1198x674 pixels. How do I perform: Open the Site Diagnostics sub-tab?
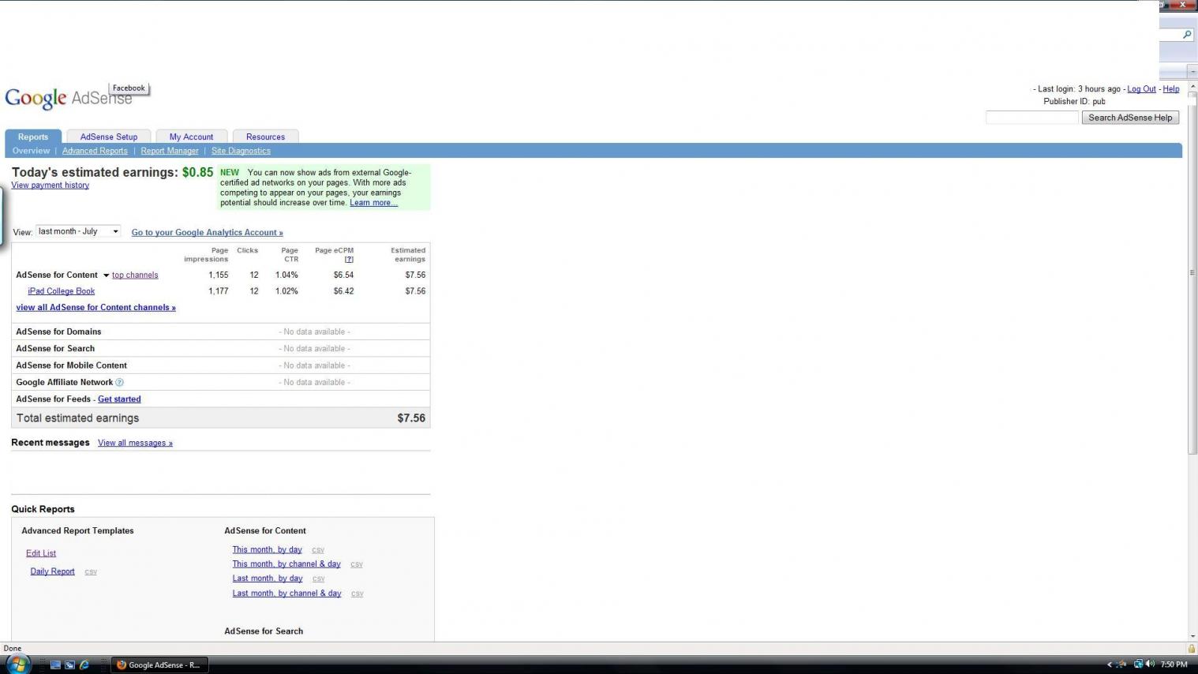click(x=241, y=151)
